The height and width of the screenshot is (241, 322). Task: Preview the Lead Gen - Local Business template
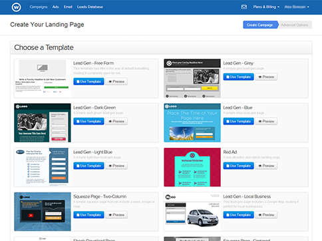coord(266,214)
